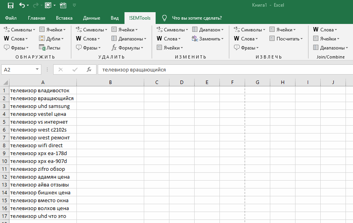The image size is (353, 223).
Task: Open the Диапазон dropdown in ИЗМЕНИТЬ group
Action: [x=208, y=29]
